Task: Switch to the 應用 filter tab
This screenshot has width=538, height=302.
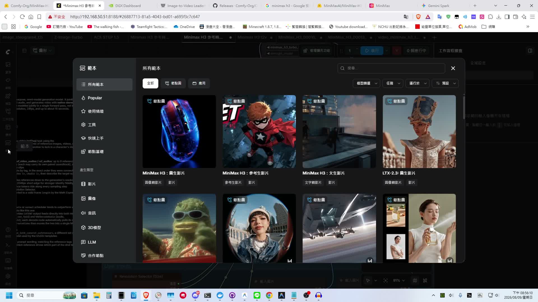Action: 199,83
